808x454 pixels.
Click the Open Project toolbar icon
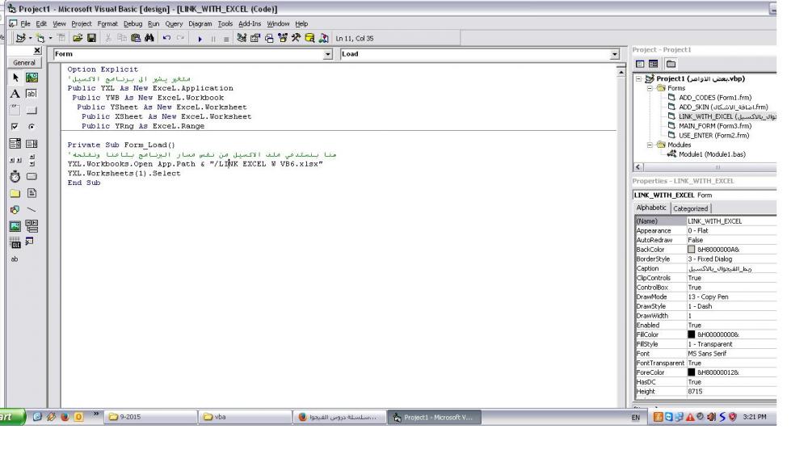coord(78,38)
